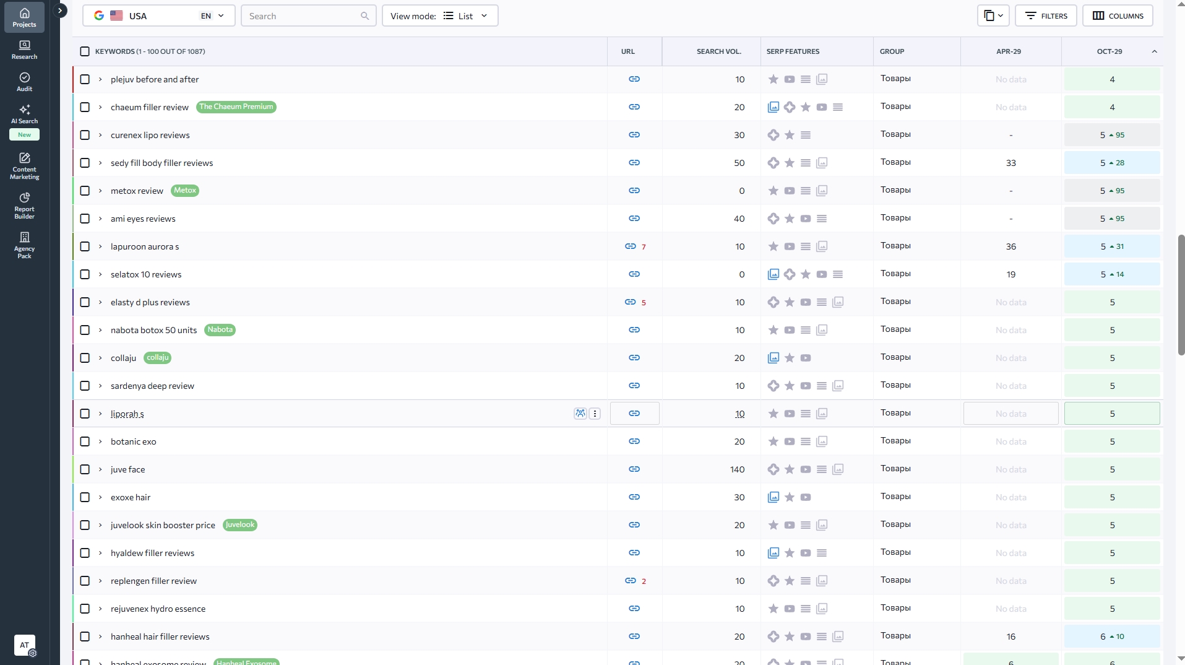Click the COLUMNS button

coord(1117,15)
